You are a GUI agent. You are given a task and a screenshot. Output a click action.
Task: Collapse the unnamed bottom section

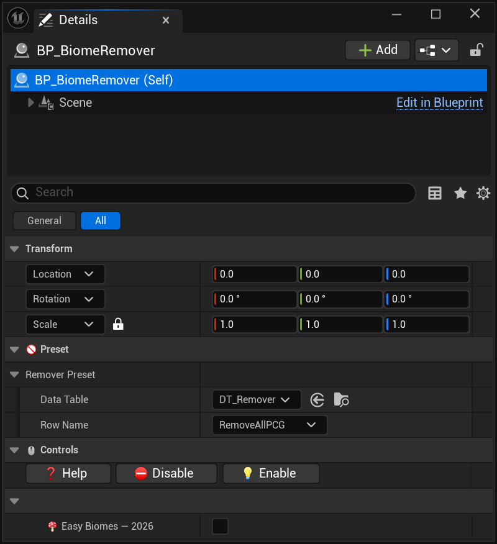14,501
